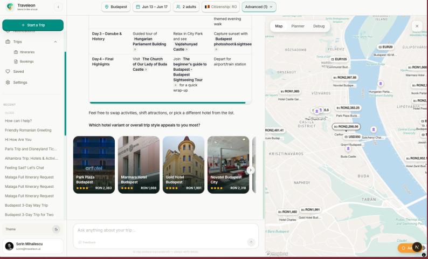Switch to the Planner tab
The width and height of the screenshot is (428, 259).
298,26
